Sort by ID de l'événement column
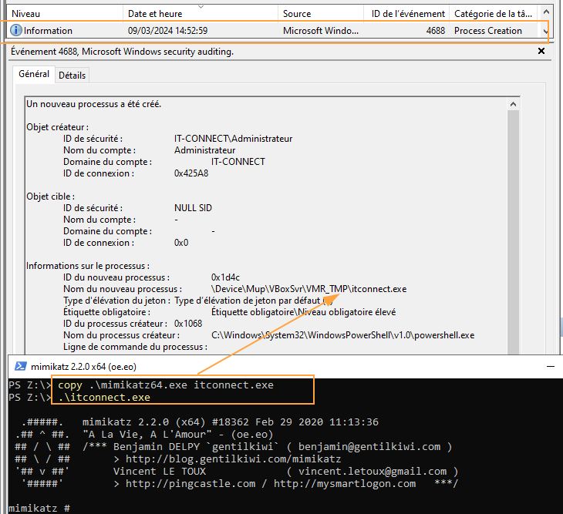This screenshot has width=563, height=514. pyautogui.click(x=408, y=14)
